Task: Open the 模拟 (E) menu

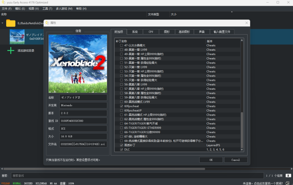Action: 20,8
